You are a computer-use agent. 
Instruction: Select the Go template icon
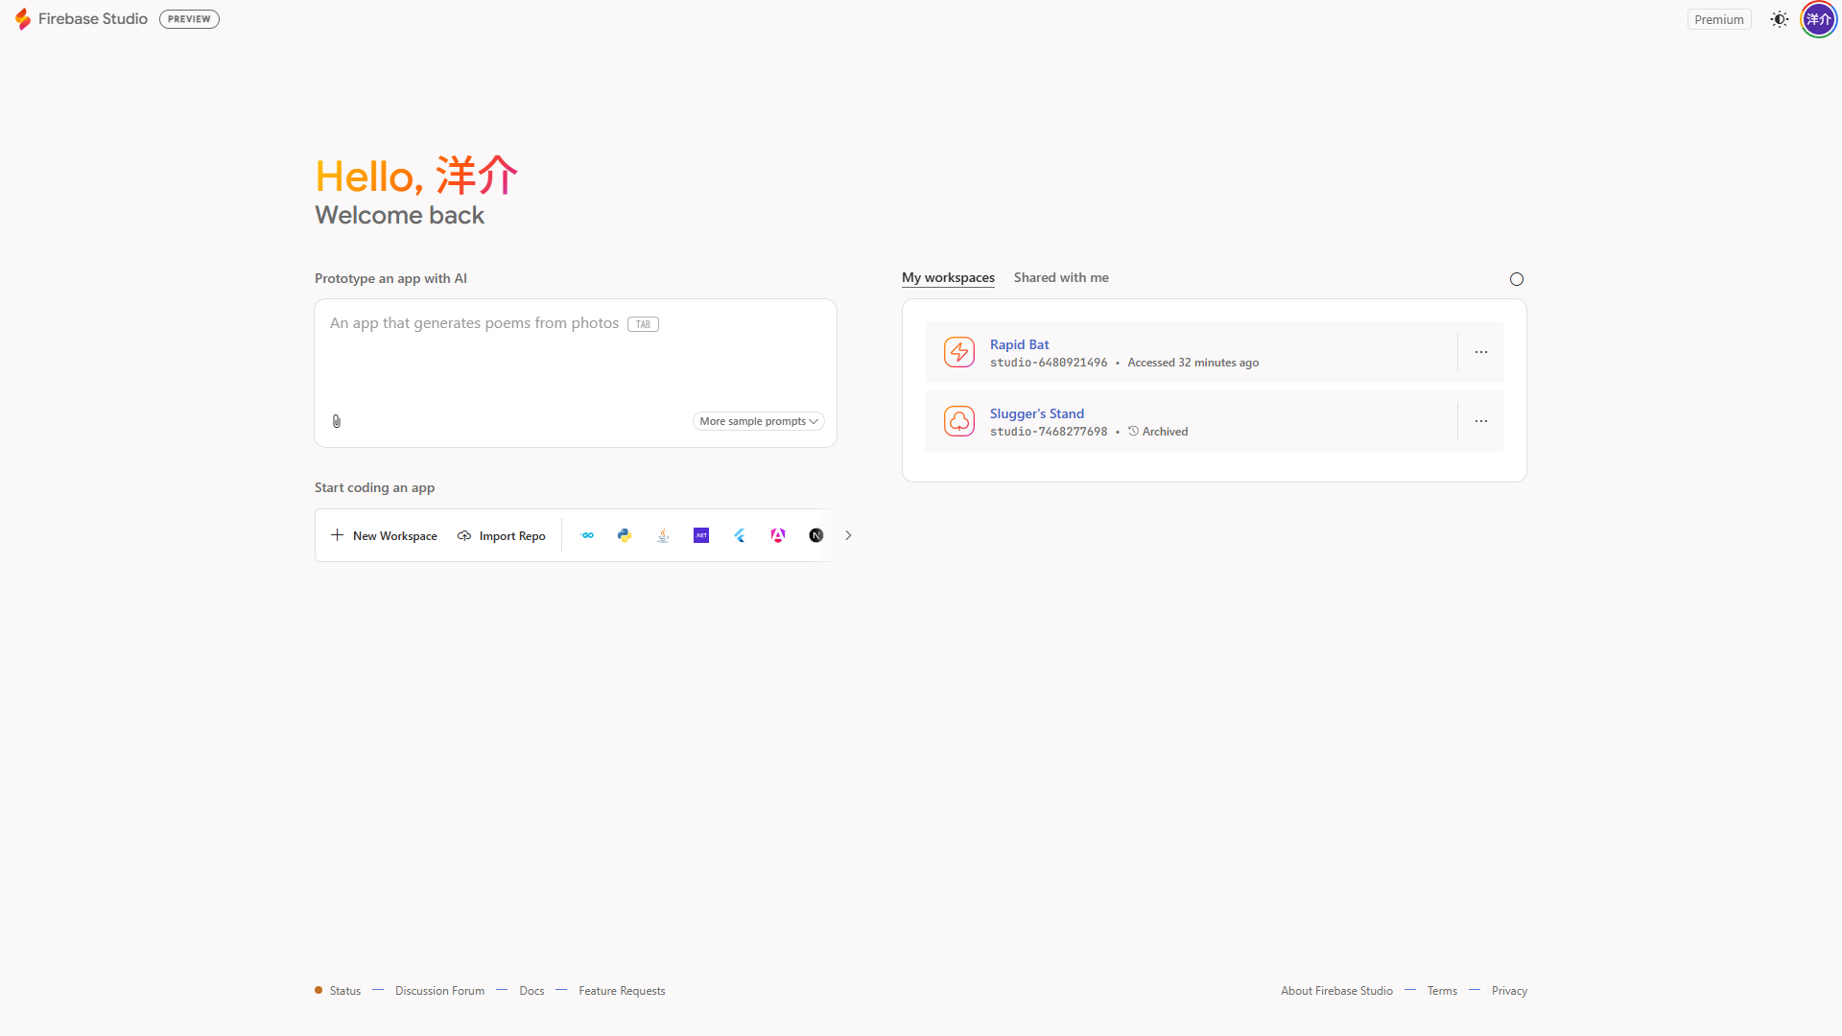pos(587,535)
